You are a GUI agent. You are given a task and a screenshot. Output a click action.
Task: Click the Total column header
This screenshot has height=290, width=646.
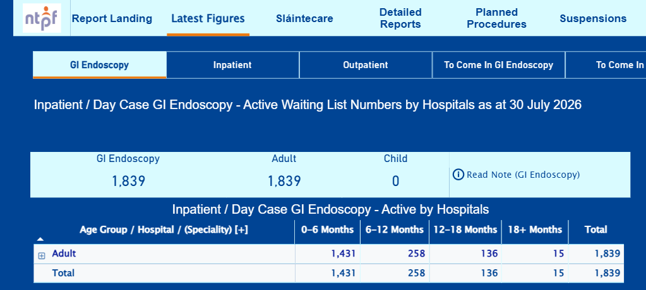click(x=595, y=229)
